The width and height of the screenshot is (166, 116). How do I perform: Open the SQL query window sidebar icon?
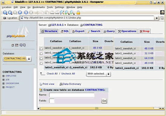pos(17,45)
